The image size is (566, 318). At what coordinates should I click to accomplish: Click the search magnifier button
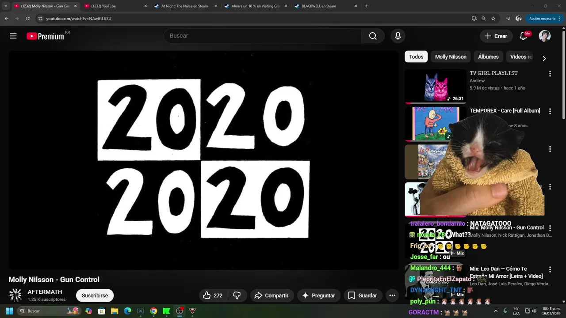point(373,36)
